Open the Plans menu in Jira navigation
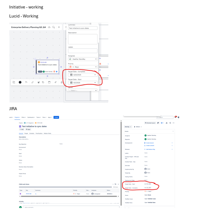The width and height of the screenshot is (202, 214). tap(44, 117)
